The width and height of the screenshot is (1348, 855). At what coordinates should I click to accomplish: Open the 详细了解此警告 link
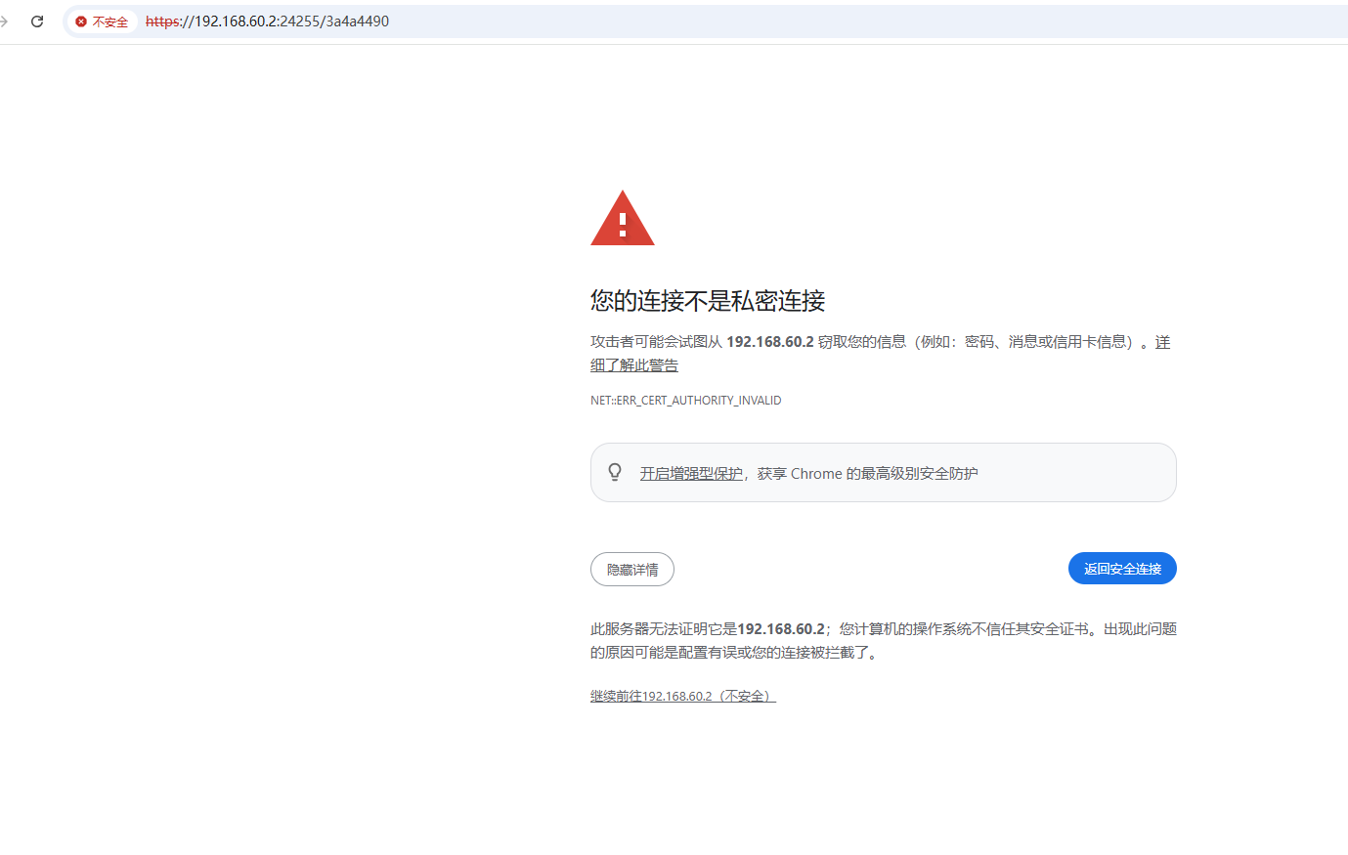pyautogui.click(x=634, y=365)
